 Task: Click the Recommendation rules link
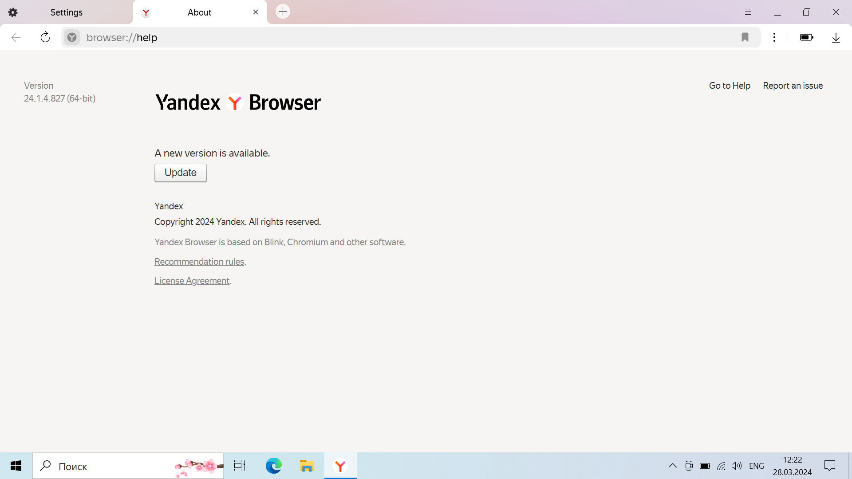pos(199,262)
